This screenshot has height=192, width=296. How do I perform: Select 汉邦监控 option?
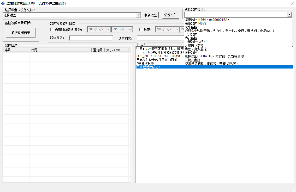point(238,34)
